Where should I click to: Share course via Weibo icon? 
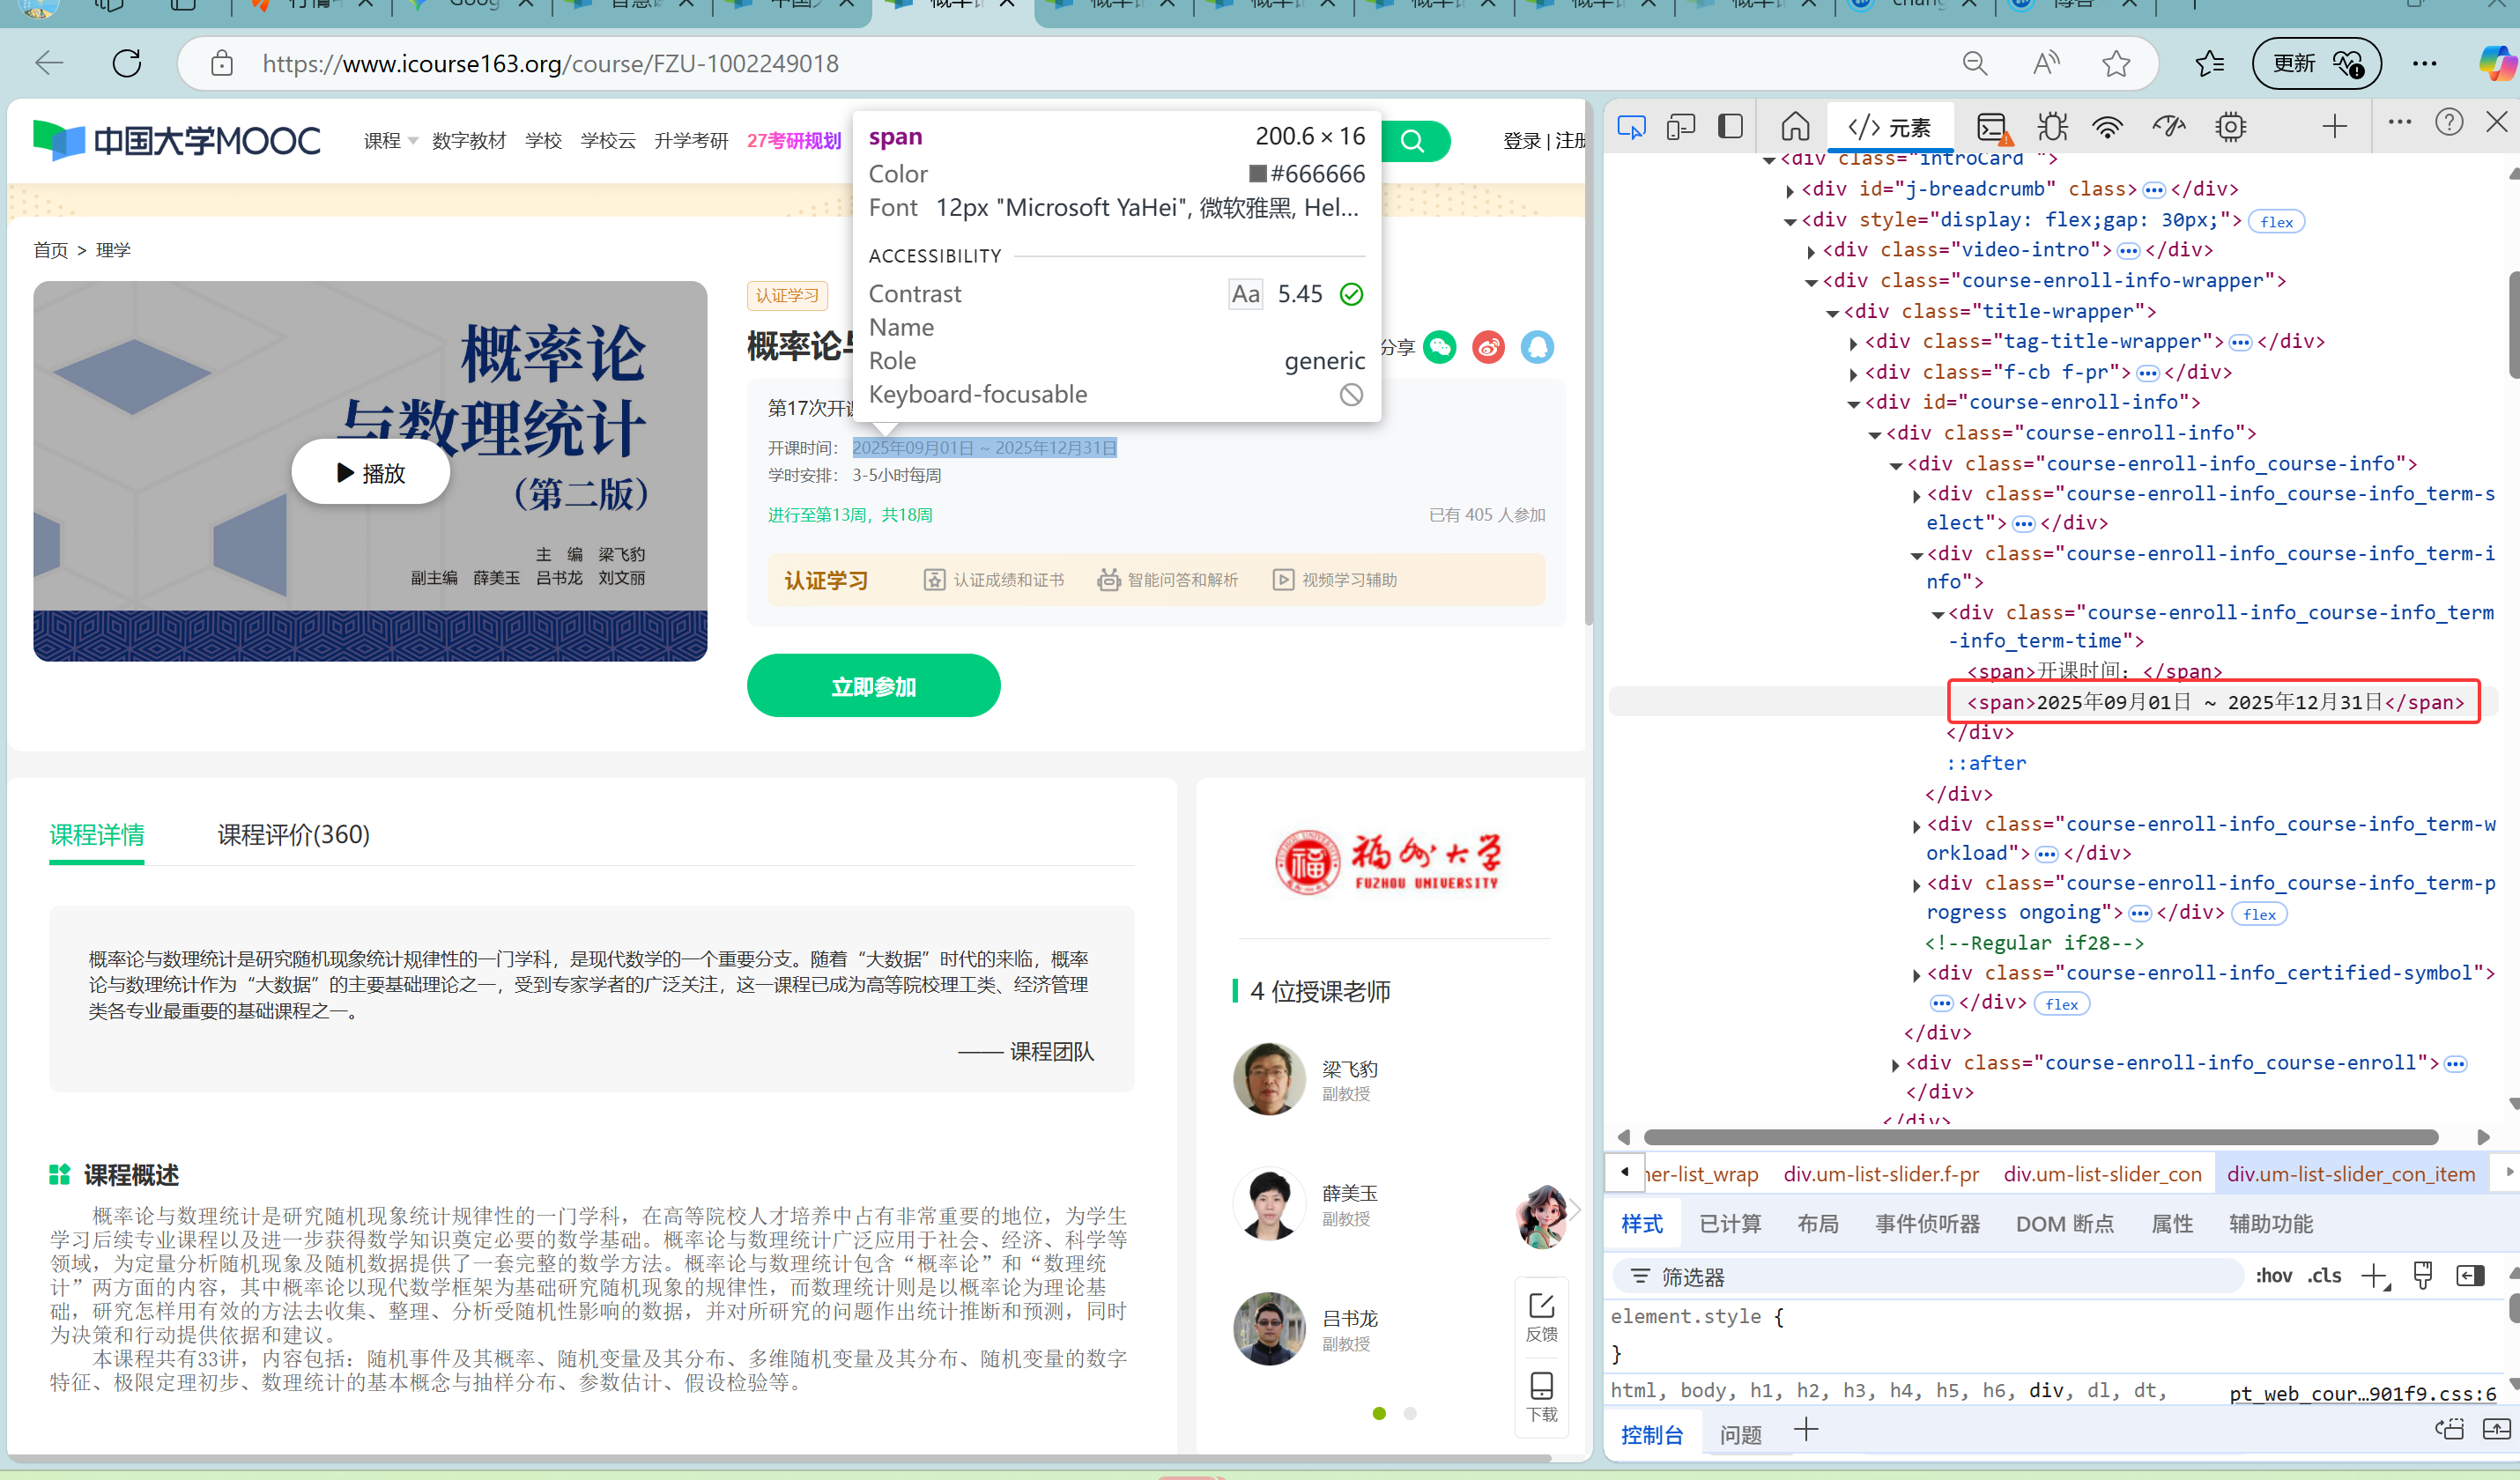point(1488,347)
